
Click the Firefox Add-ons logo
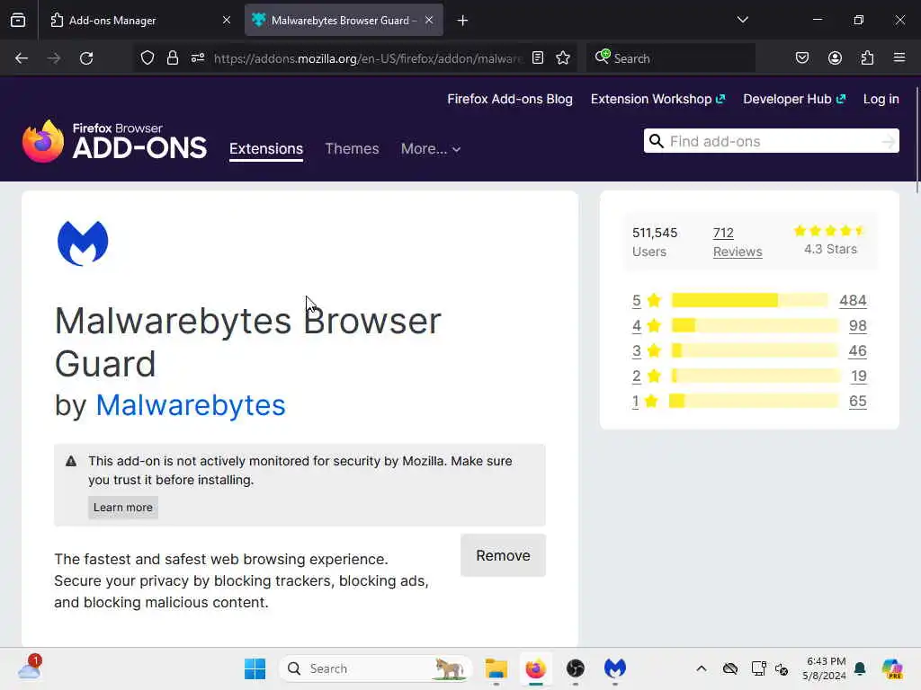(x=114, y=141)
